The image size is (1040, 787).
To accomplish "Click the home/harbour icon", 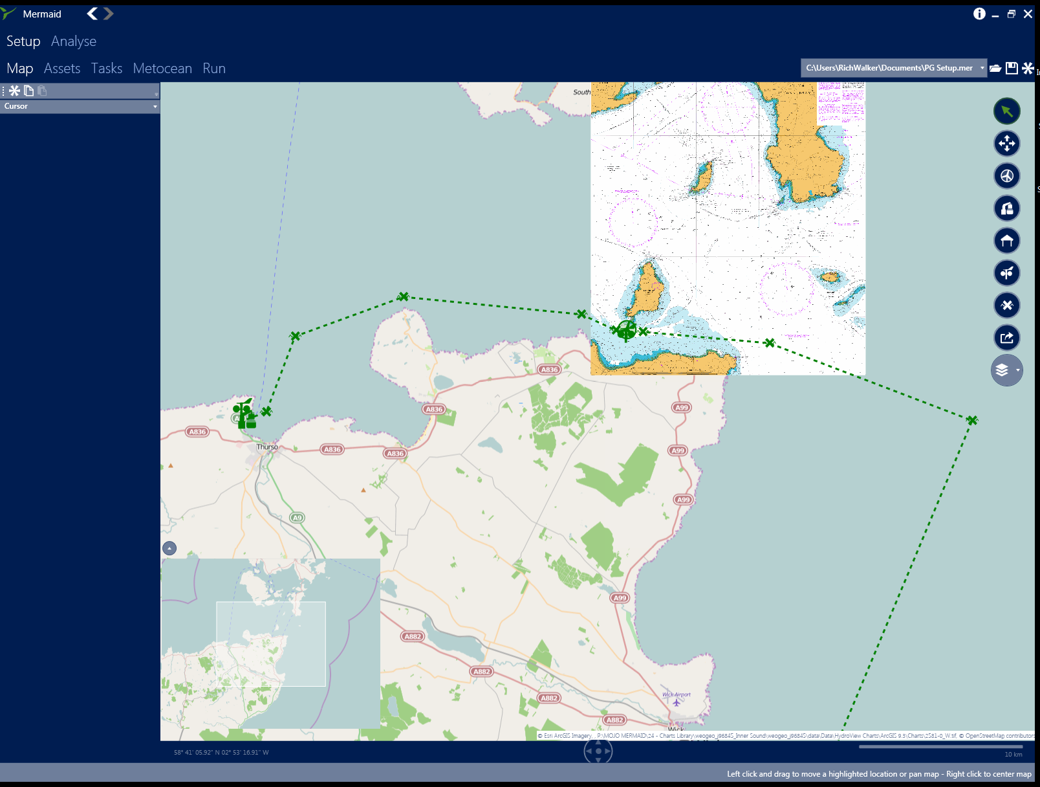I will pos(1006,240).
